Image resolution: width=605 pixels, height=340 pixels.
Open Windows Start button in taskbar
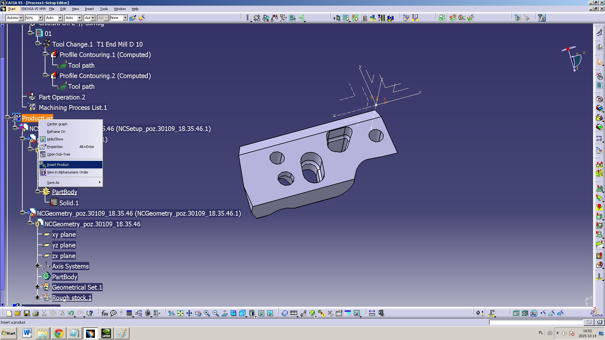(x=9, y=333)
